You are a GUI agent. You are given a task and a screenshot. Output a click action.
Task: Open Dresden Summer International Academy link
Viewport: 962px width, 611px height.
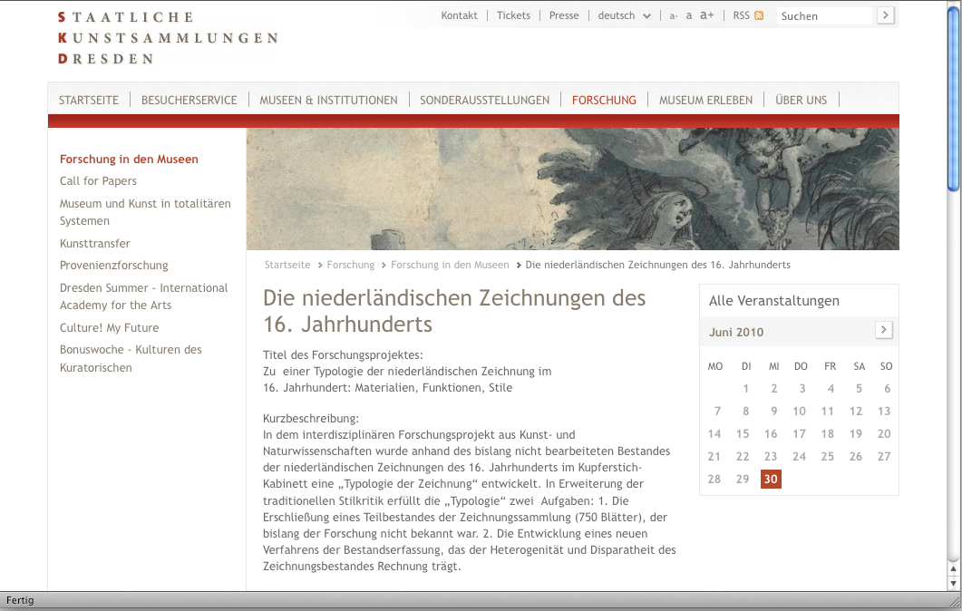click(x=143, y=296)
